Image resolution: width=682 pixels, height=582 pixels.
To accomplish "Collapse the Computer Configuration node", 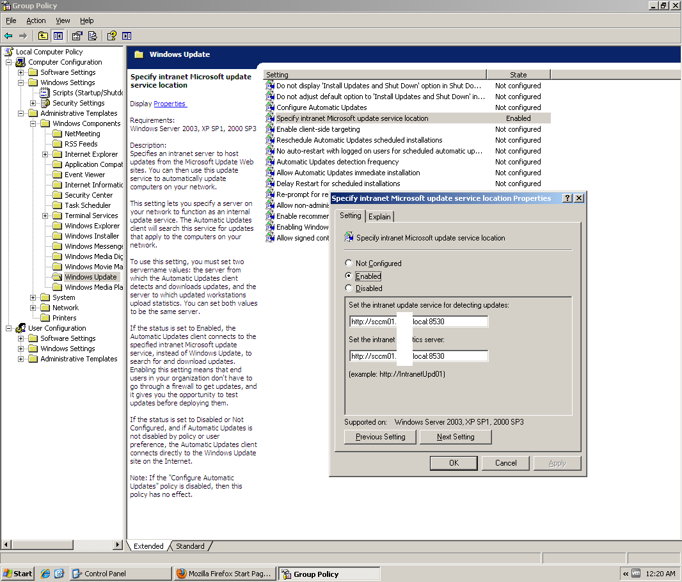I will [x=8, y=62].
